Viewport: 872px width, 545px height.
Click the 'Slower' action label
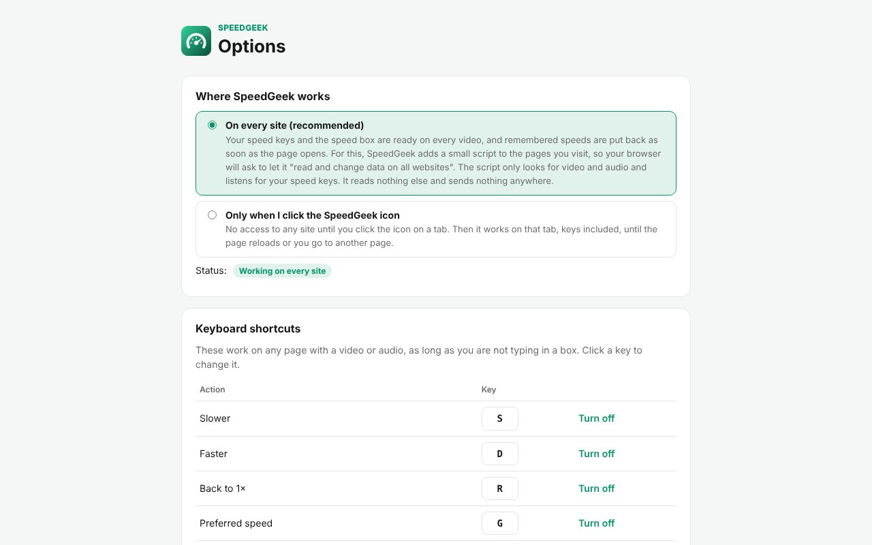coord(215,418)
